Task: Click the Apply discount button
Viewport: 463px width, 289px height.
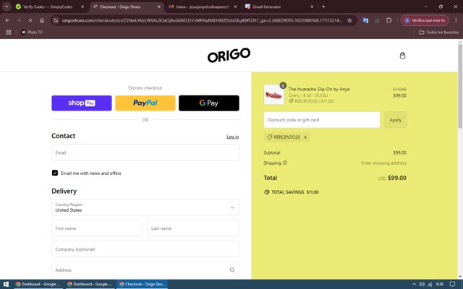Action: (396, 120)
